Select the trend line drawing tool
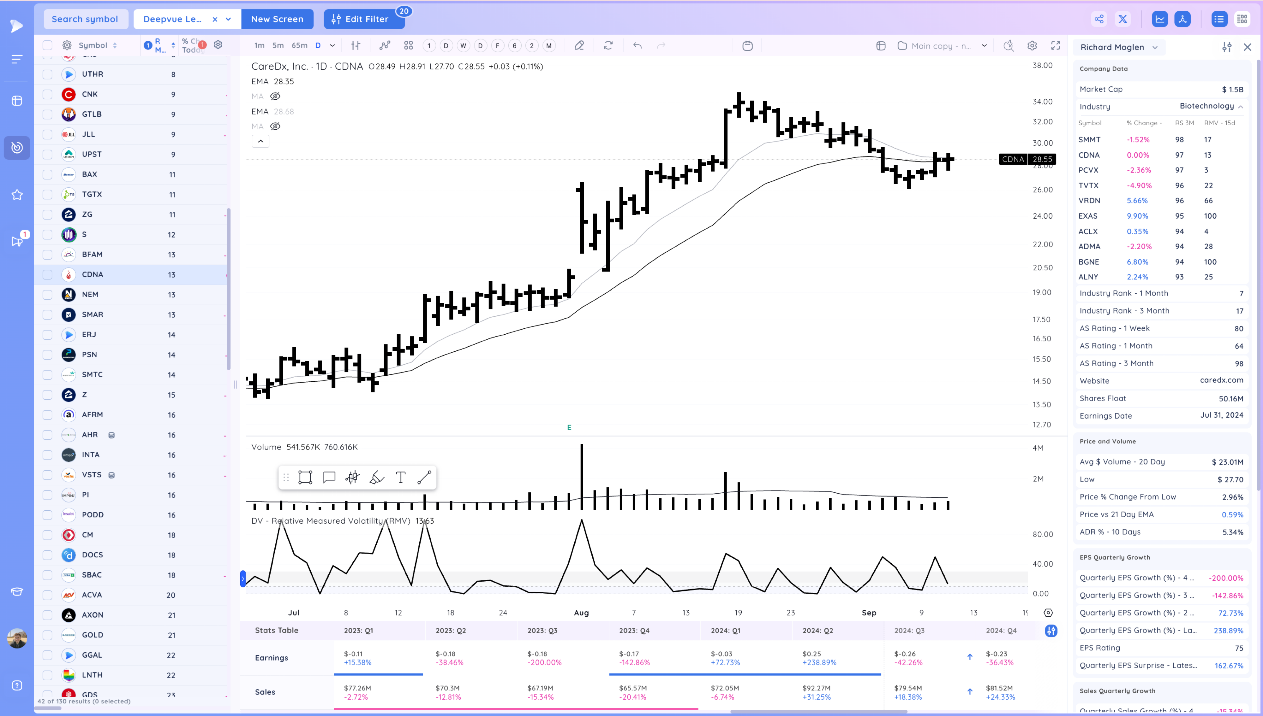Viewport: 1263px width, 716px height. tap(424, 478)
